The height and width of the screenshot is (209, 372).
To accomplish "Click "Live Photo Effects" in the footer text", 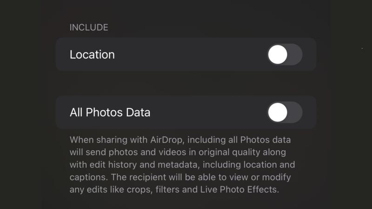I will coord(246,190).
